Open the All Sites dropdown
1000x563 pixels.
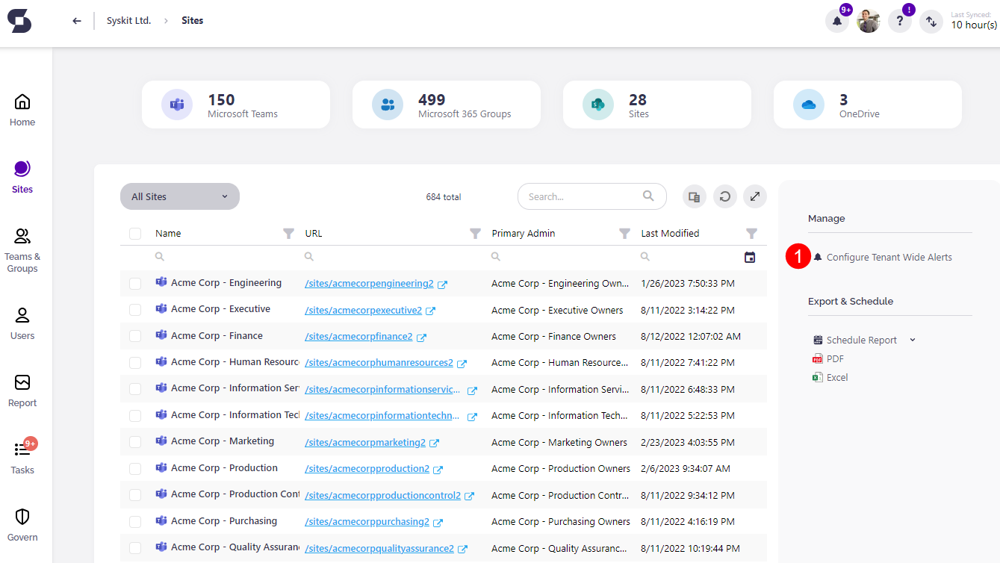click(x=179, y=196)
